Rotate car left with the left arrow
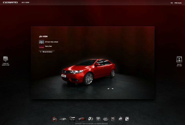The image size is (185, 125). (109, 89)
